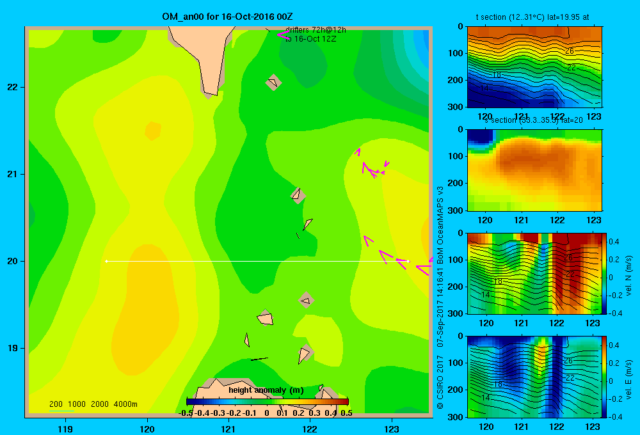Click contour label 18 in eastward velocity panel
640x435 pixels.
click(x=497, y=384)
